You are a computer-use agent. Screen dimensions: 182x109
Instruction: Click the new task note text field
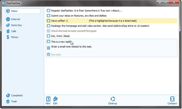72,47
